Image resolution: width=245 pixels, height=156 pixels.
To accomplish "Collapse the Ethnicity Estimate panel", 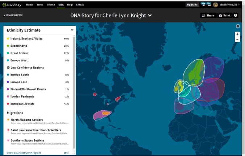I will (72, 30).
